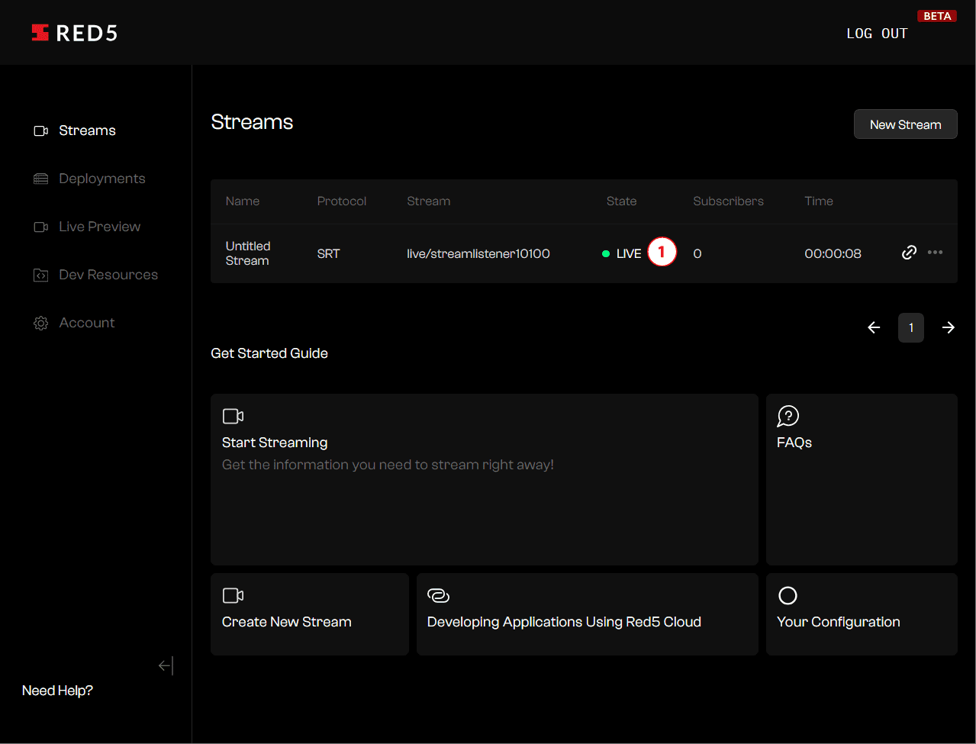This screenshot has height=744, width=976.
Task: Click the time value 00:00:08
Action: (x=833, y=254)
